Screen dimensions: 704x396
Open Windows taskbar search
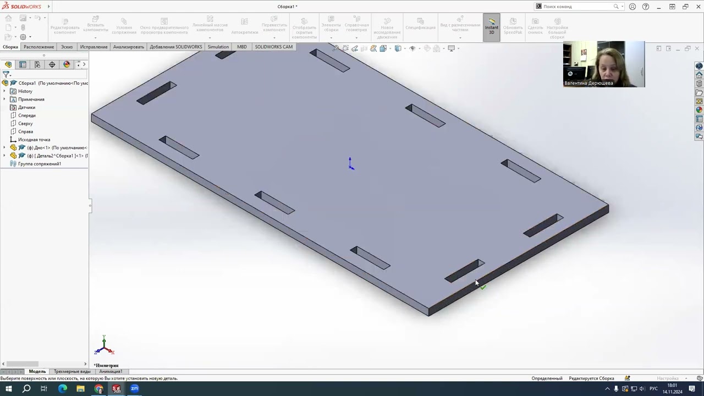coord(26,389)
